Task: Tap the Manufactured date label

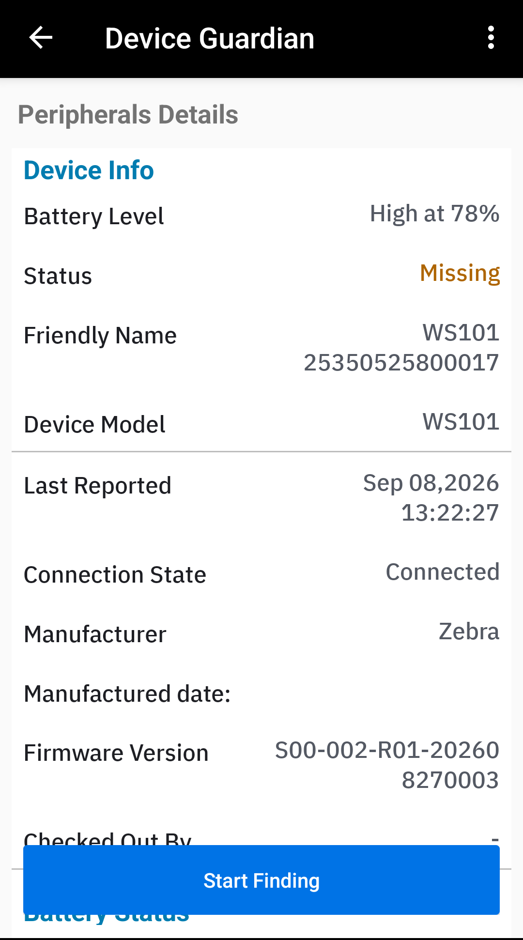Action: pyautogui.click(x=127, y=694)
